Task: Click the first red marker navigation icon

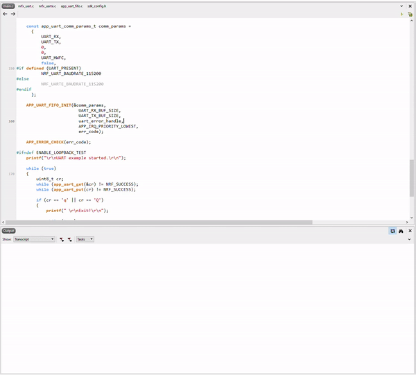Action: [62, 239]
